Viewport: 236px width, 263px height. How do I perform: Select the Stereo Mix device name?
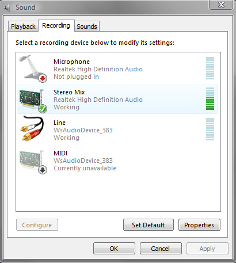click(x=69, y=92)
